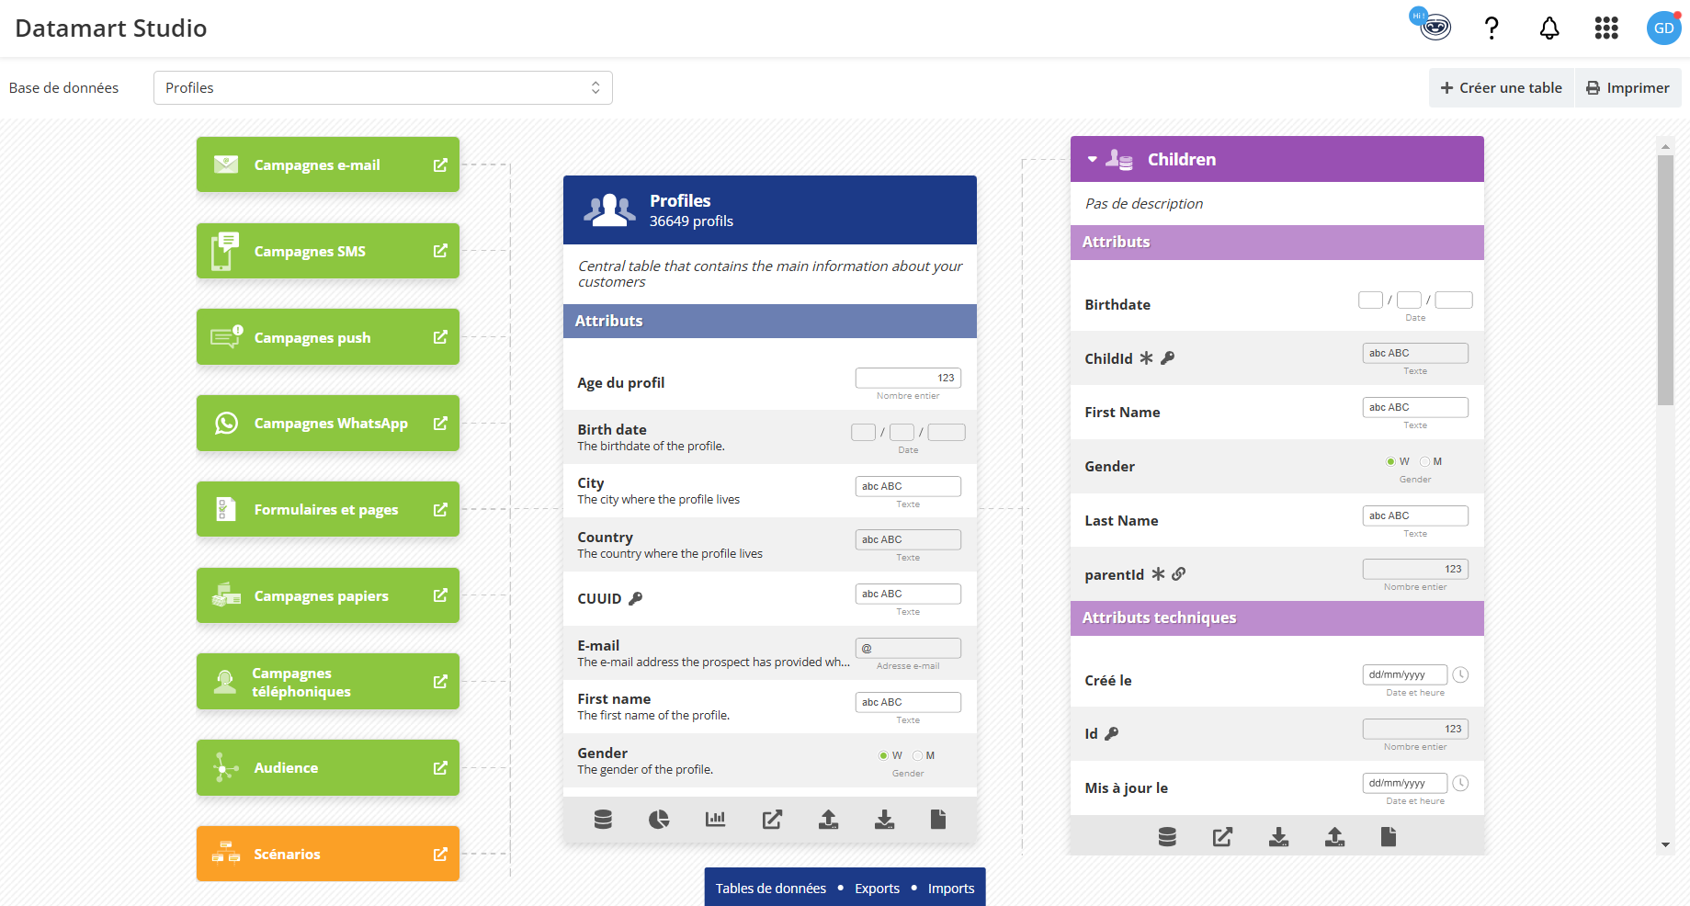
Task: Open Campagnes WhatsApp external link icon
Action: tap(440, 423)
